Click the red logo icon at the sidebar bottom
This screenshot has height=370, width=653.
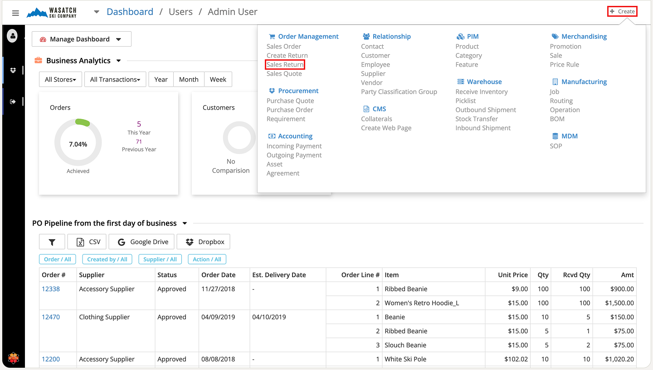[14, 358]
